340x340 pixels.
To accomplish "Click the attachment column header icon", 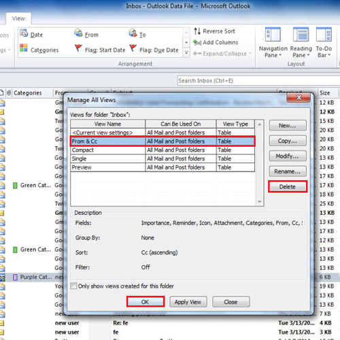I will pos(9,92).
